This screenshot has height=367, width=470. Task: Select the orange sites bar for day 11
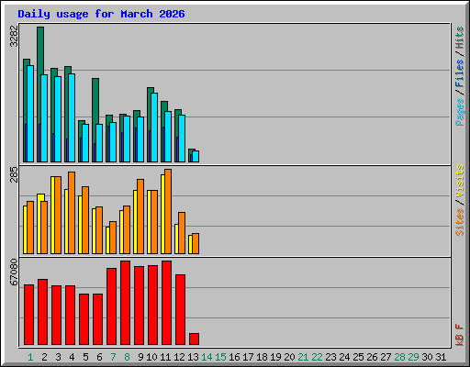pyautogui.click(x=168, y=211)
